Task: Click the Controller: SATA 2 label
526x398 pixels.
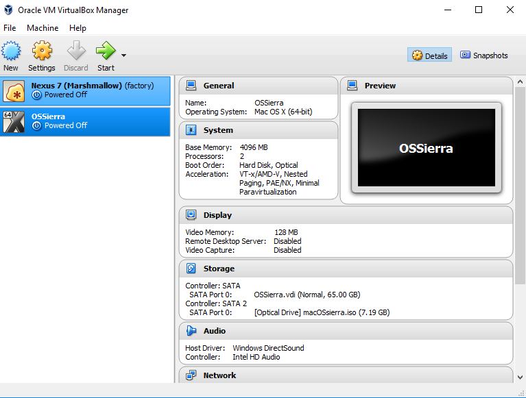Action: click(x=216, y=303)
